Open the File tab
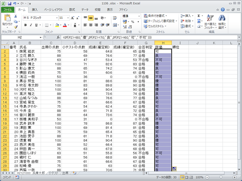The height and width of the screenshot is (181, 242). click(x=8, y=10)
